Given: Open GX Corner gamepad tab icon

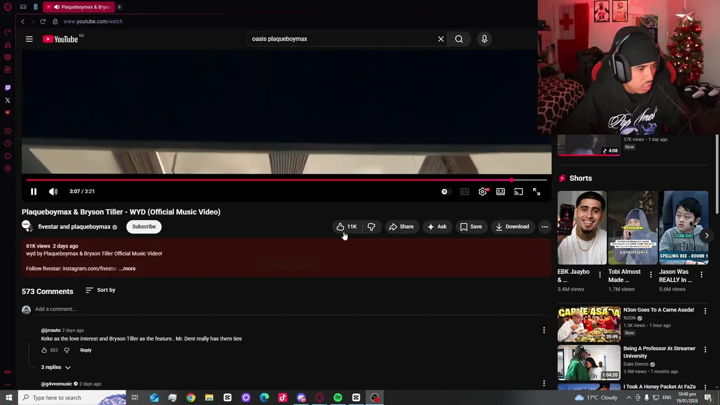Looking at the screenshot, I should (23, 7).
